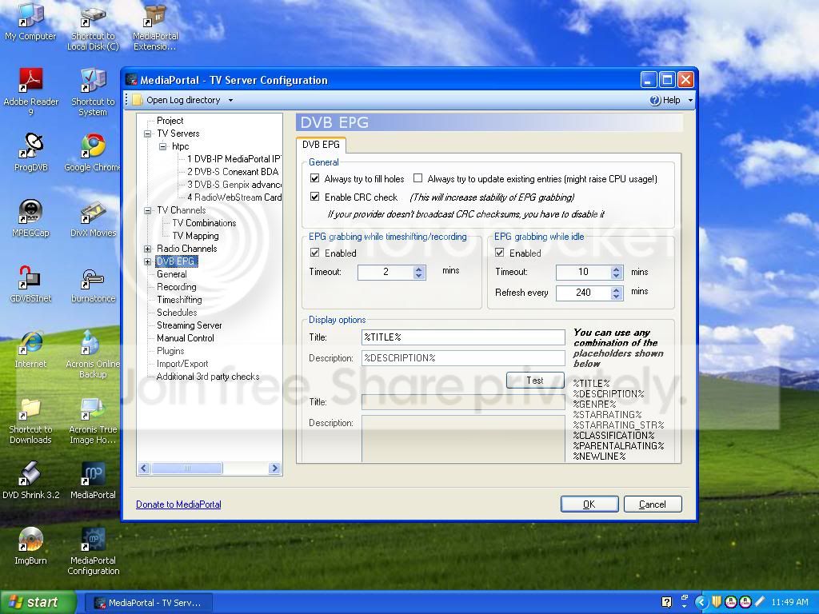
Task: Decrease idle Timeout value
Action: click(x=617, y=276)
